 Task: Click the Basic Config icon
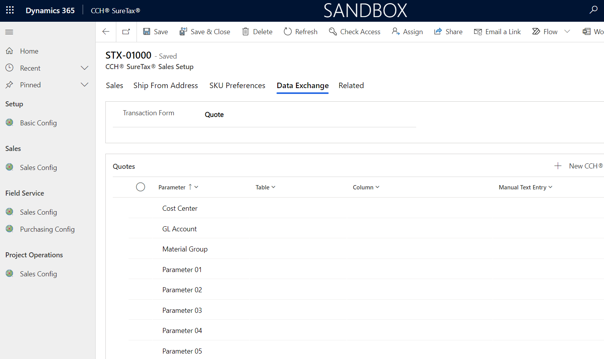10,123
